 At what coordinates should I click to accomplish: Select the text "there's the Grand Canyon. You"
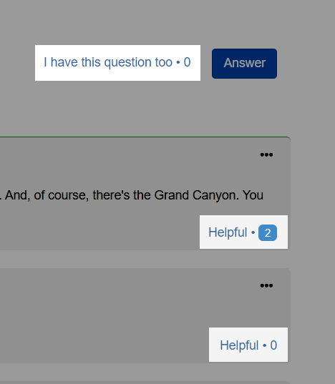pyautogui.click(x=178, y=195)
